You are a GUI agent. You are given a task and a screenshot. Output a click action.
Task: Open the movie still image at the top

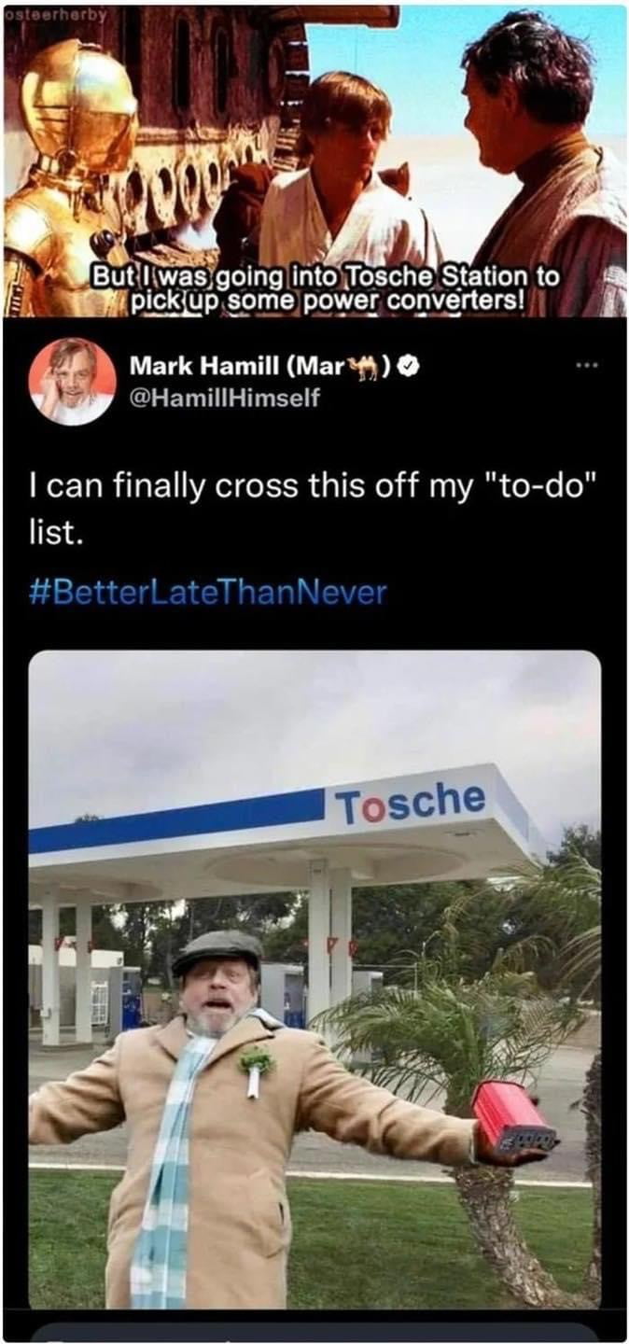314,160
